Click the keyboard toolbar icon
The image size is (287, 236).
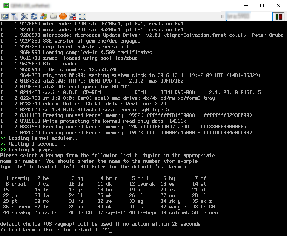pyautogui.click(x=53, y=16)
